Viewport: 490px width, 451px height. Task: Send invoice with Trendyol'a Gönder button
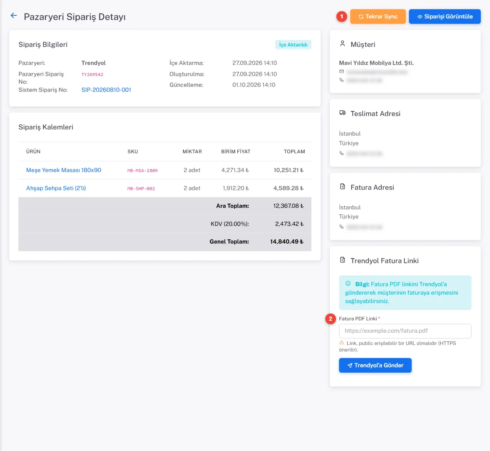(x=375, y=365)
